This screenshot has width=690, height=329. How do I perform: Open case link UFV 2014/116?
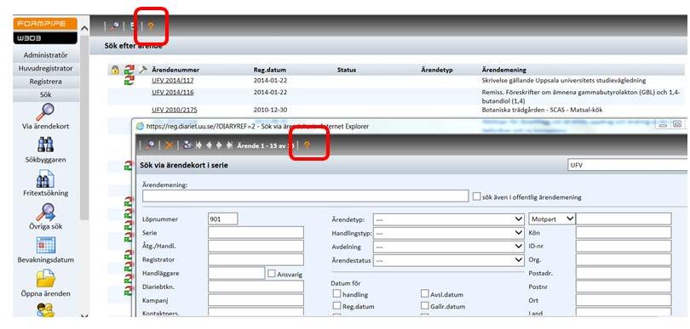pyautogui.click(x=172, y=93)
